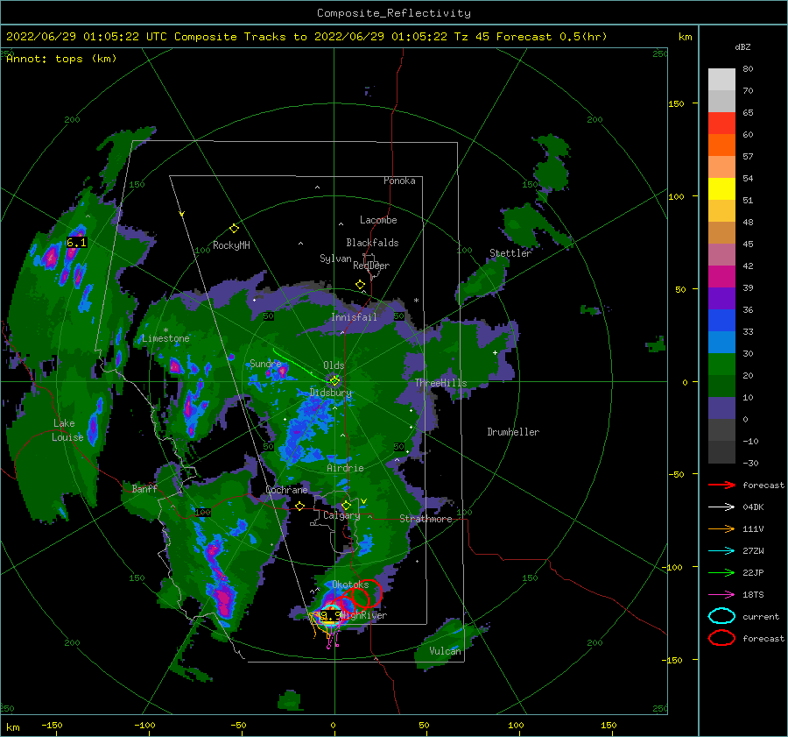Click the Sundre town label
Image resolution: width=788 pixels, height=737 pixels.
265,363
